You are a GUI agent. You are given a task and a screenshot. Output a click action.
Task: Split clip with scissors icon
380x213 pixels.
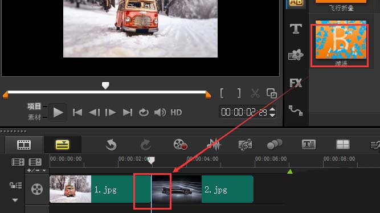coord(255,93)
